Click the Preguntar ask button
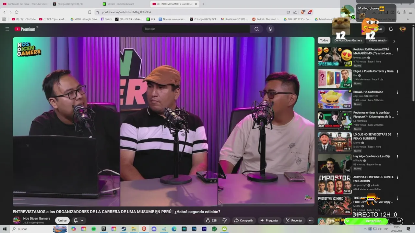The image size is (415, 233). (269, 220)
